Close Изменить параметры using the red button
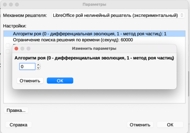The height and width of the screenshot is (133, 190). tap(17, 48)
